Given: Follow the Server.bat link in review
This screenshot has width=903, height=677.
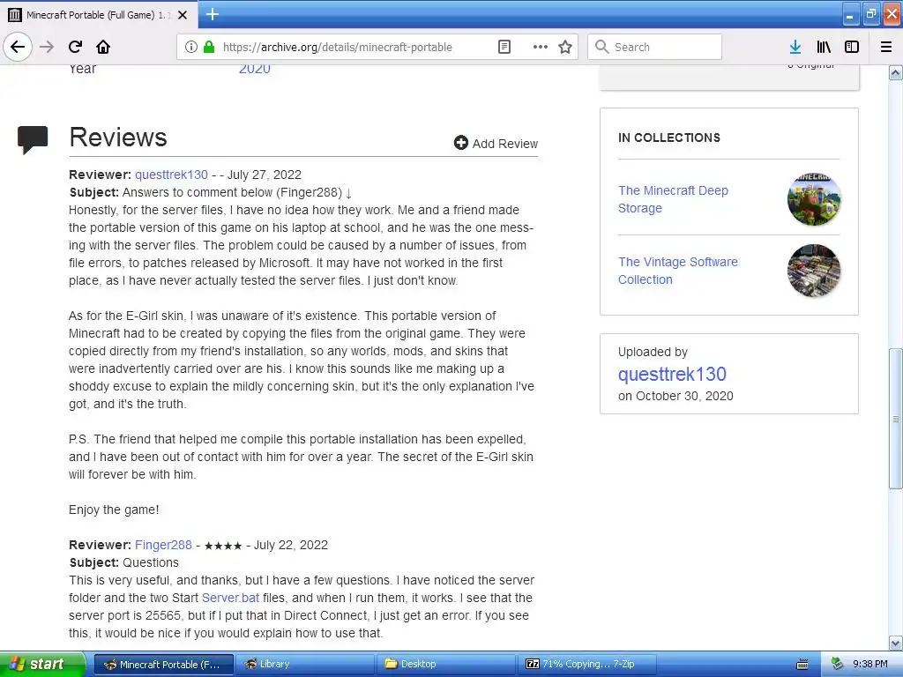Looking at the screenshot, I should point(230,598).
